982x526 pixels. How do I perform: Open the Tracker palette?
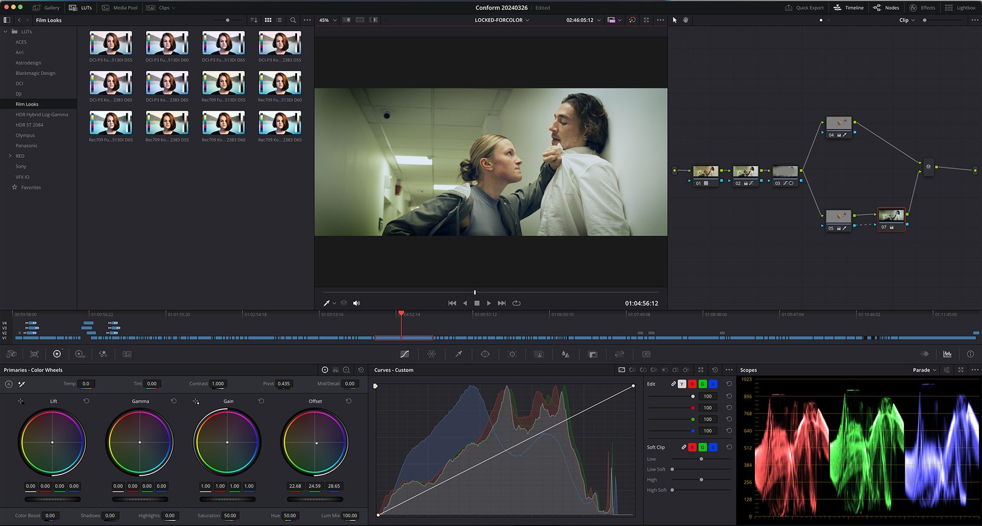point(512,354)
